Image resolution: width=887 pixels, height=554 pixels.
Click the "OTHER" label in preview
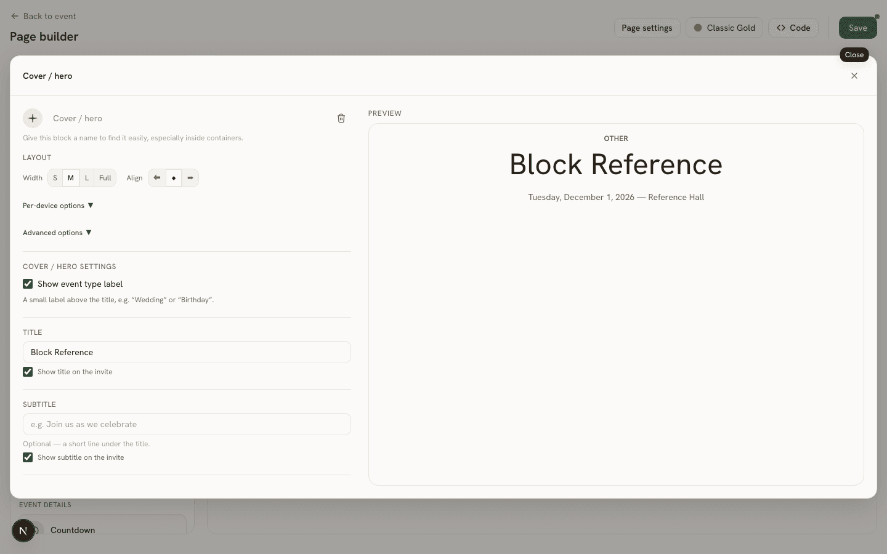coord(616,138)
